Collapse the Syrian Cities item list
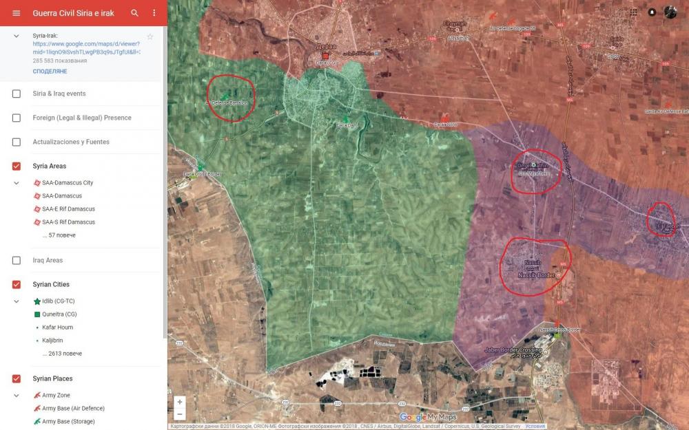Image resolution: width=689 pixels, height=430 pixels. coord(17,301)
